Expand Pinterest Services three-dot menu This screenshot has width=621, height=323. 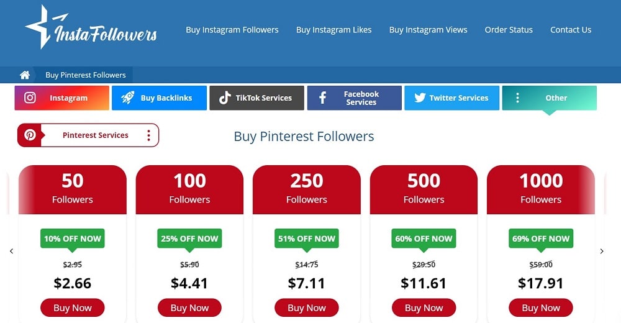tap(148, 135)
